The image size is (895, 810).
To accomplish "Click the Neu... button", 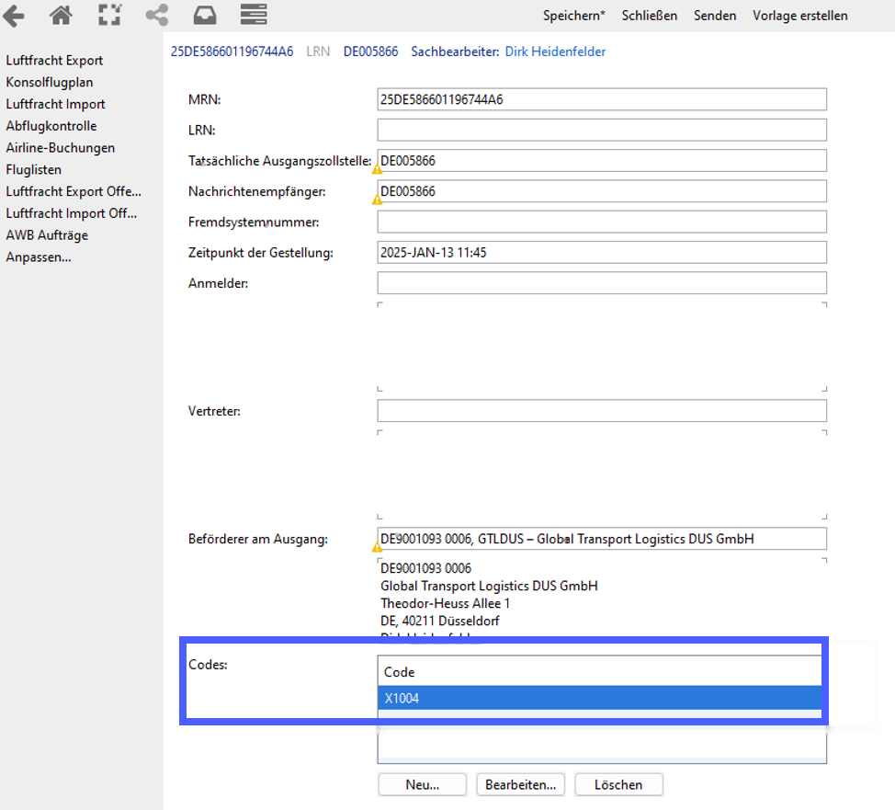I will [x=423, y=785].
